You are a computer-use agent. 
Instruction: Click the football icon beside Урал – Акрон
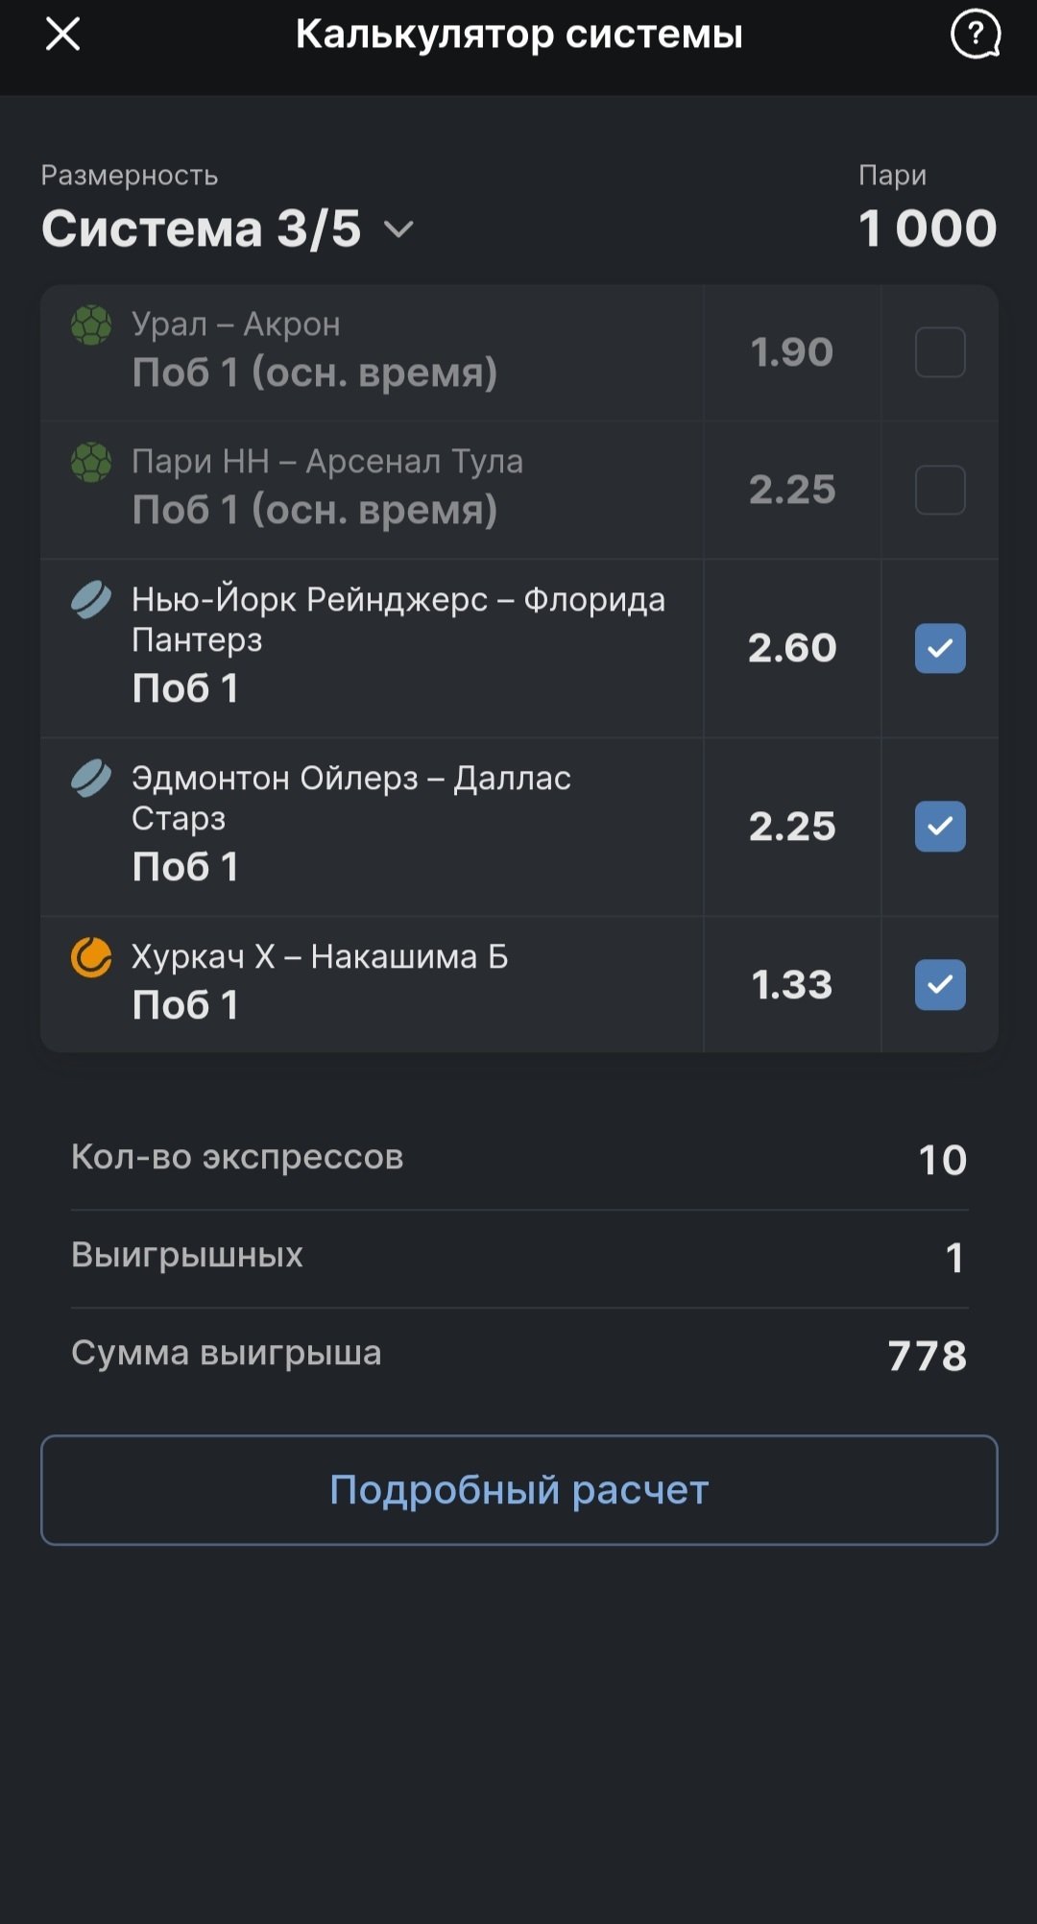pyautogui.click(x=91, y=325)
